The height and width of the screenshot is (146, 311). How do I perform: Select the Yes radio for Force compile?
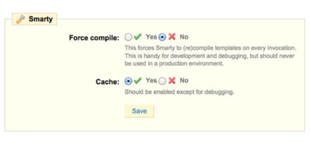point(128,37)
